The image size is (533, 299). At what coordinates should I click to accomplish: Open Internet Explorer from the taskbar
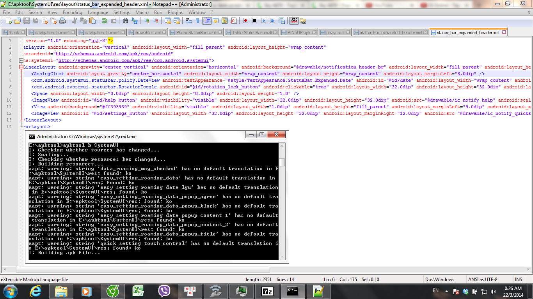36,291
